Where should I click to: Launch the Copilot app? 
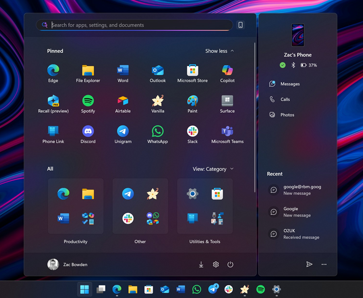click(x=227, y=74)
